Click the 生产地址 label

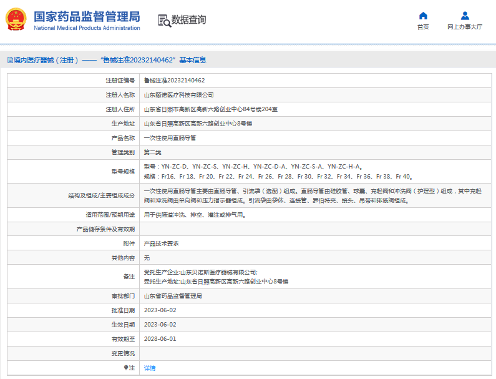(x=123, y=124)
